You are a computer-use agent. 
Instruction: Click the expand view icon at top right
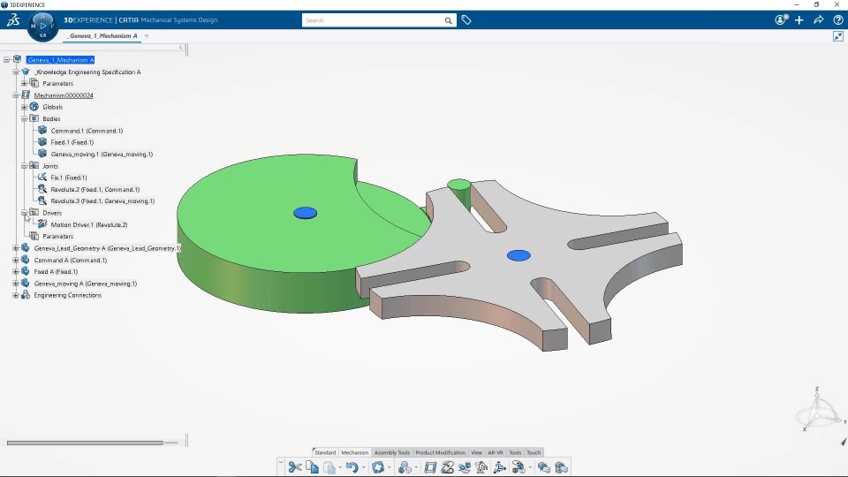point(838,36)
